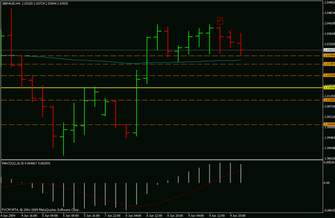
Task: Click the '8 Jun 20:00' time label
Action: [175, 215]
